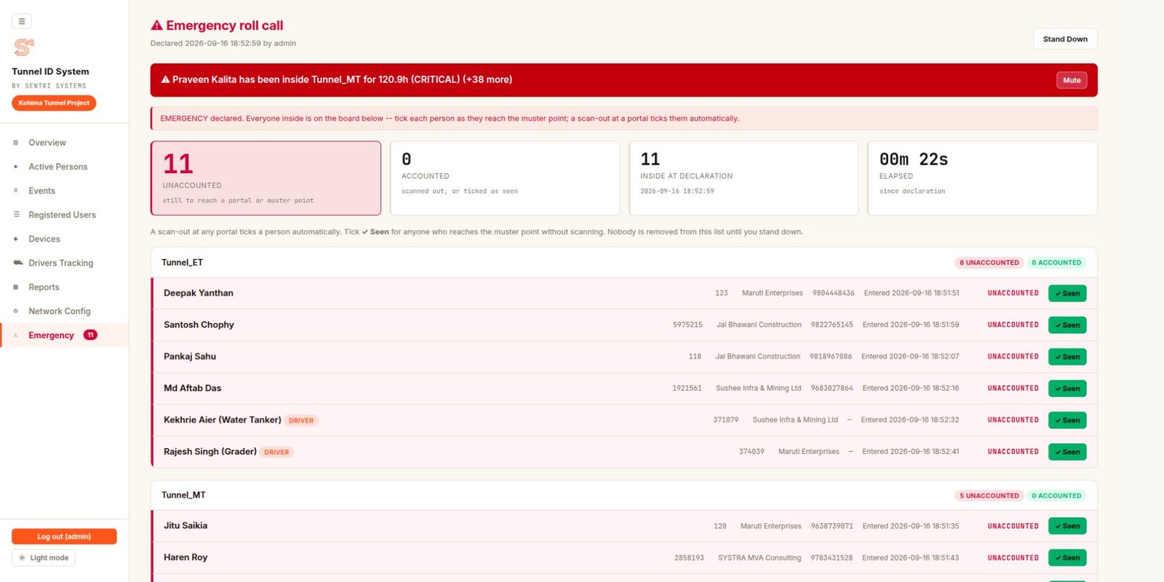Click DRIVER tag beside Kekhrie Aier

pos(301,420)
